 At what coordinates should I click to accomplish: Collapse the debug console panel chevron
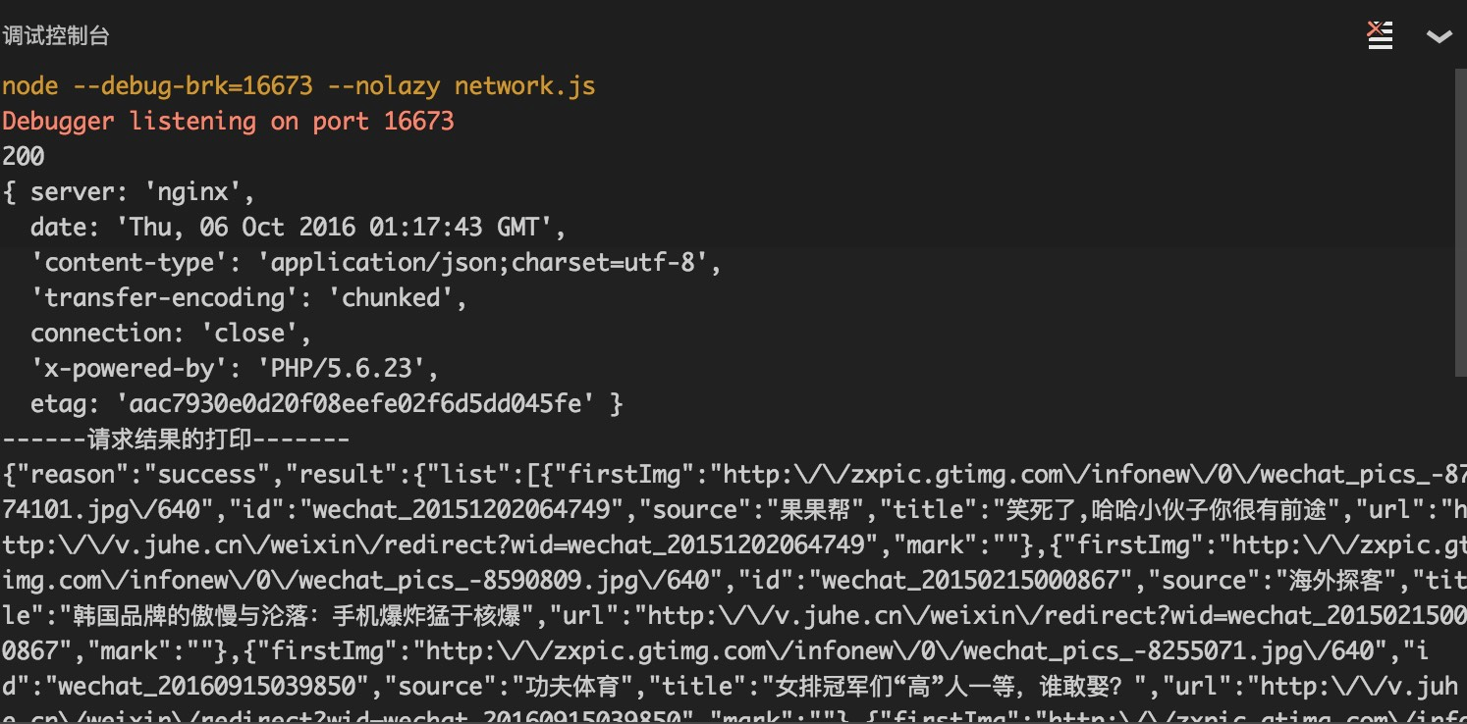(x=1438, y=36)
